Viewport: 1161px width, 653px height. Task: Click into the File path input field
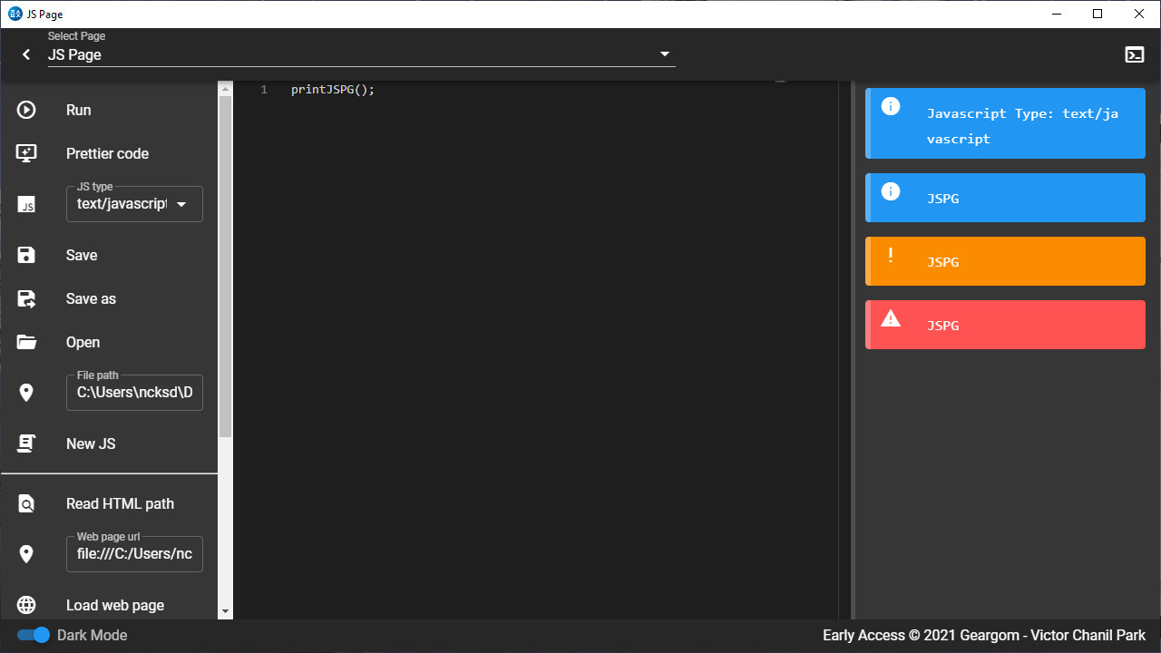click(x=134, y=393)
